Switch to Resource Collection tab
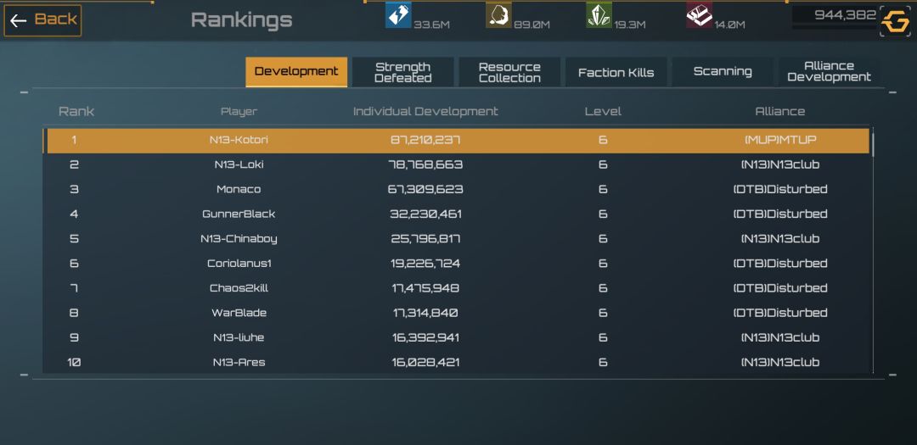The image size is (917, 445). coord(509,72)
